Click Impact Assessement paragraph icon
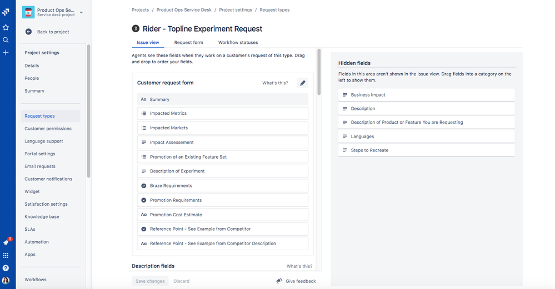The height and width of the screenshot is (289, 555). [x=144, y=143]
